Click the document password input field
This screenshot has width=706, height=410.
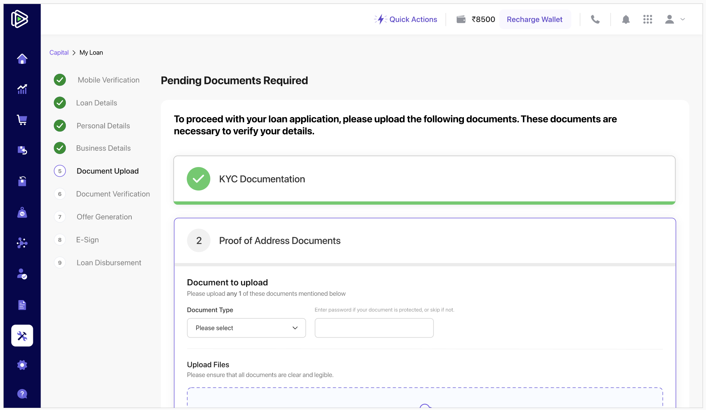374,328
